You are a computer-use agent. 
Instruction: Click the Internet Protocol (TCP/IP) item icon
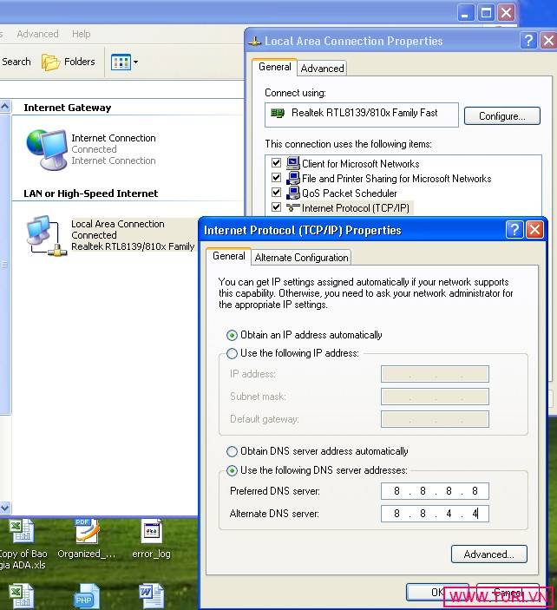point(293,207)
